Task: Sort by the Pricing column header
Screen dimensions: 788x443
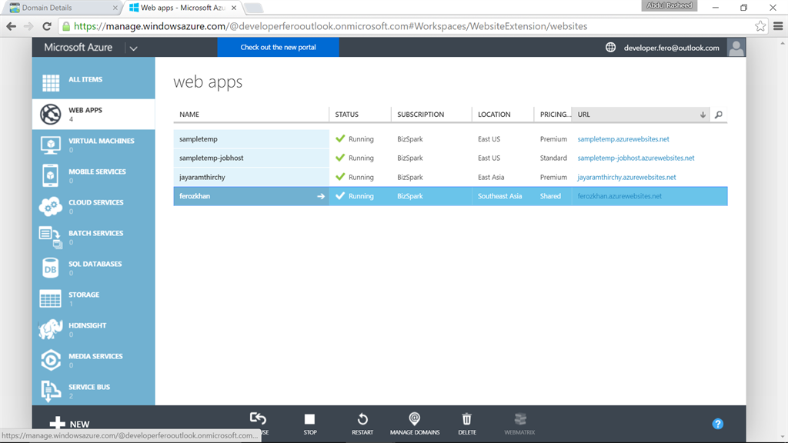Action: pos(553,115)
